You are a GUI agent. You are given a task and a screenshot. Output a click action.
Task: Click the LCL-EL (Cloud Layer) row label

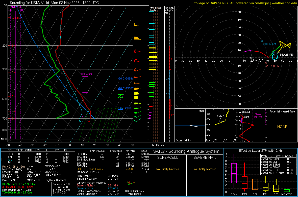click(x=89, y=169)
